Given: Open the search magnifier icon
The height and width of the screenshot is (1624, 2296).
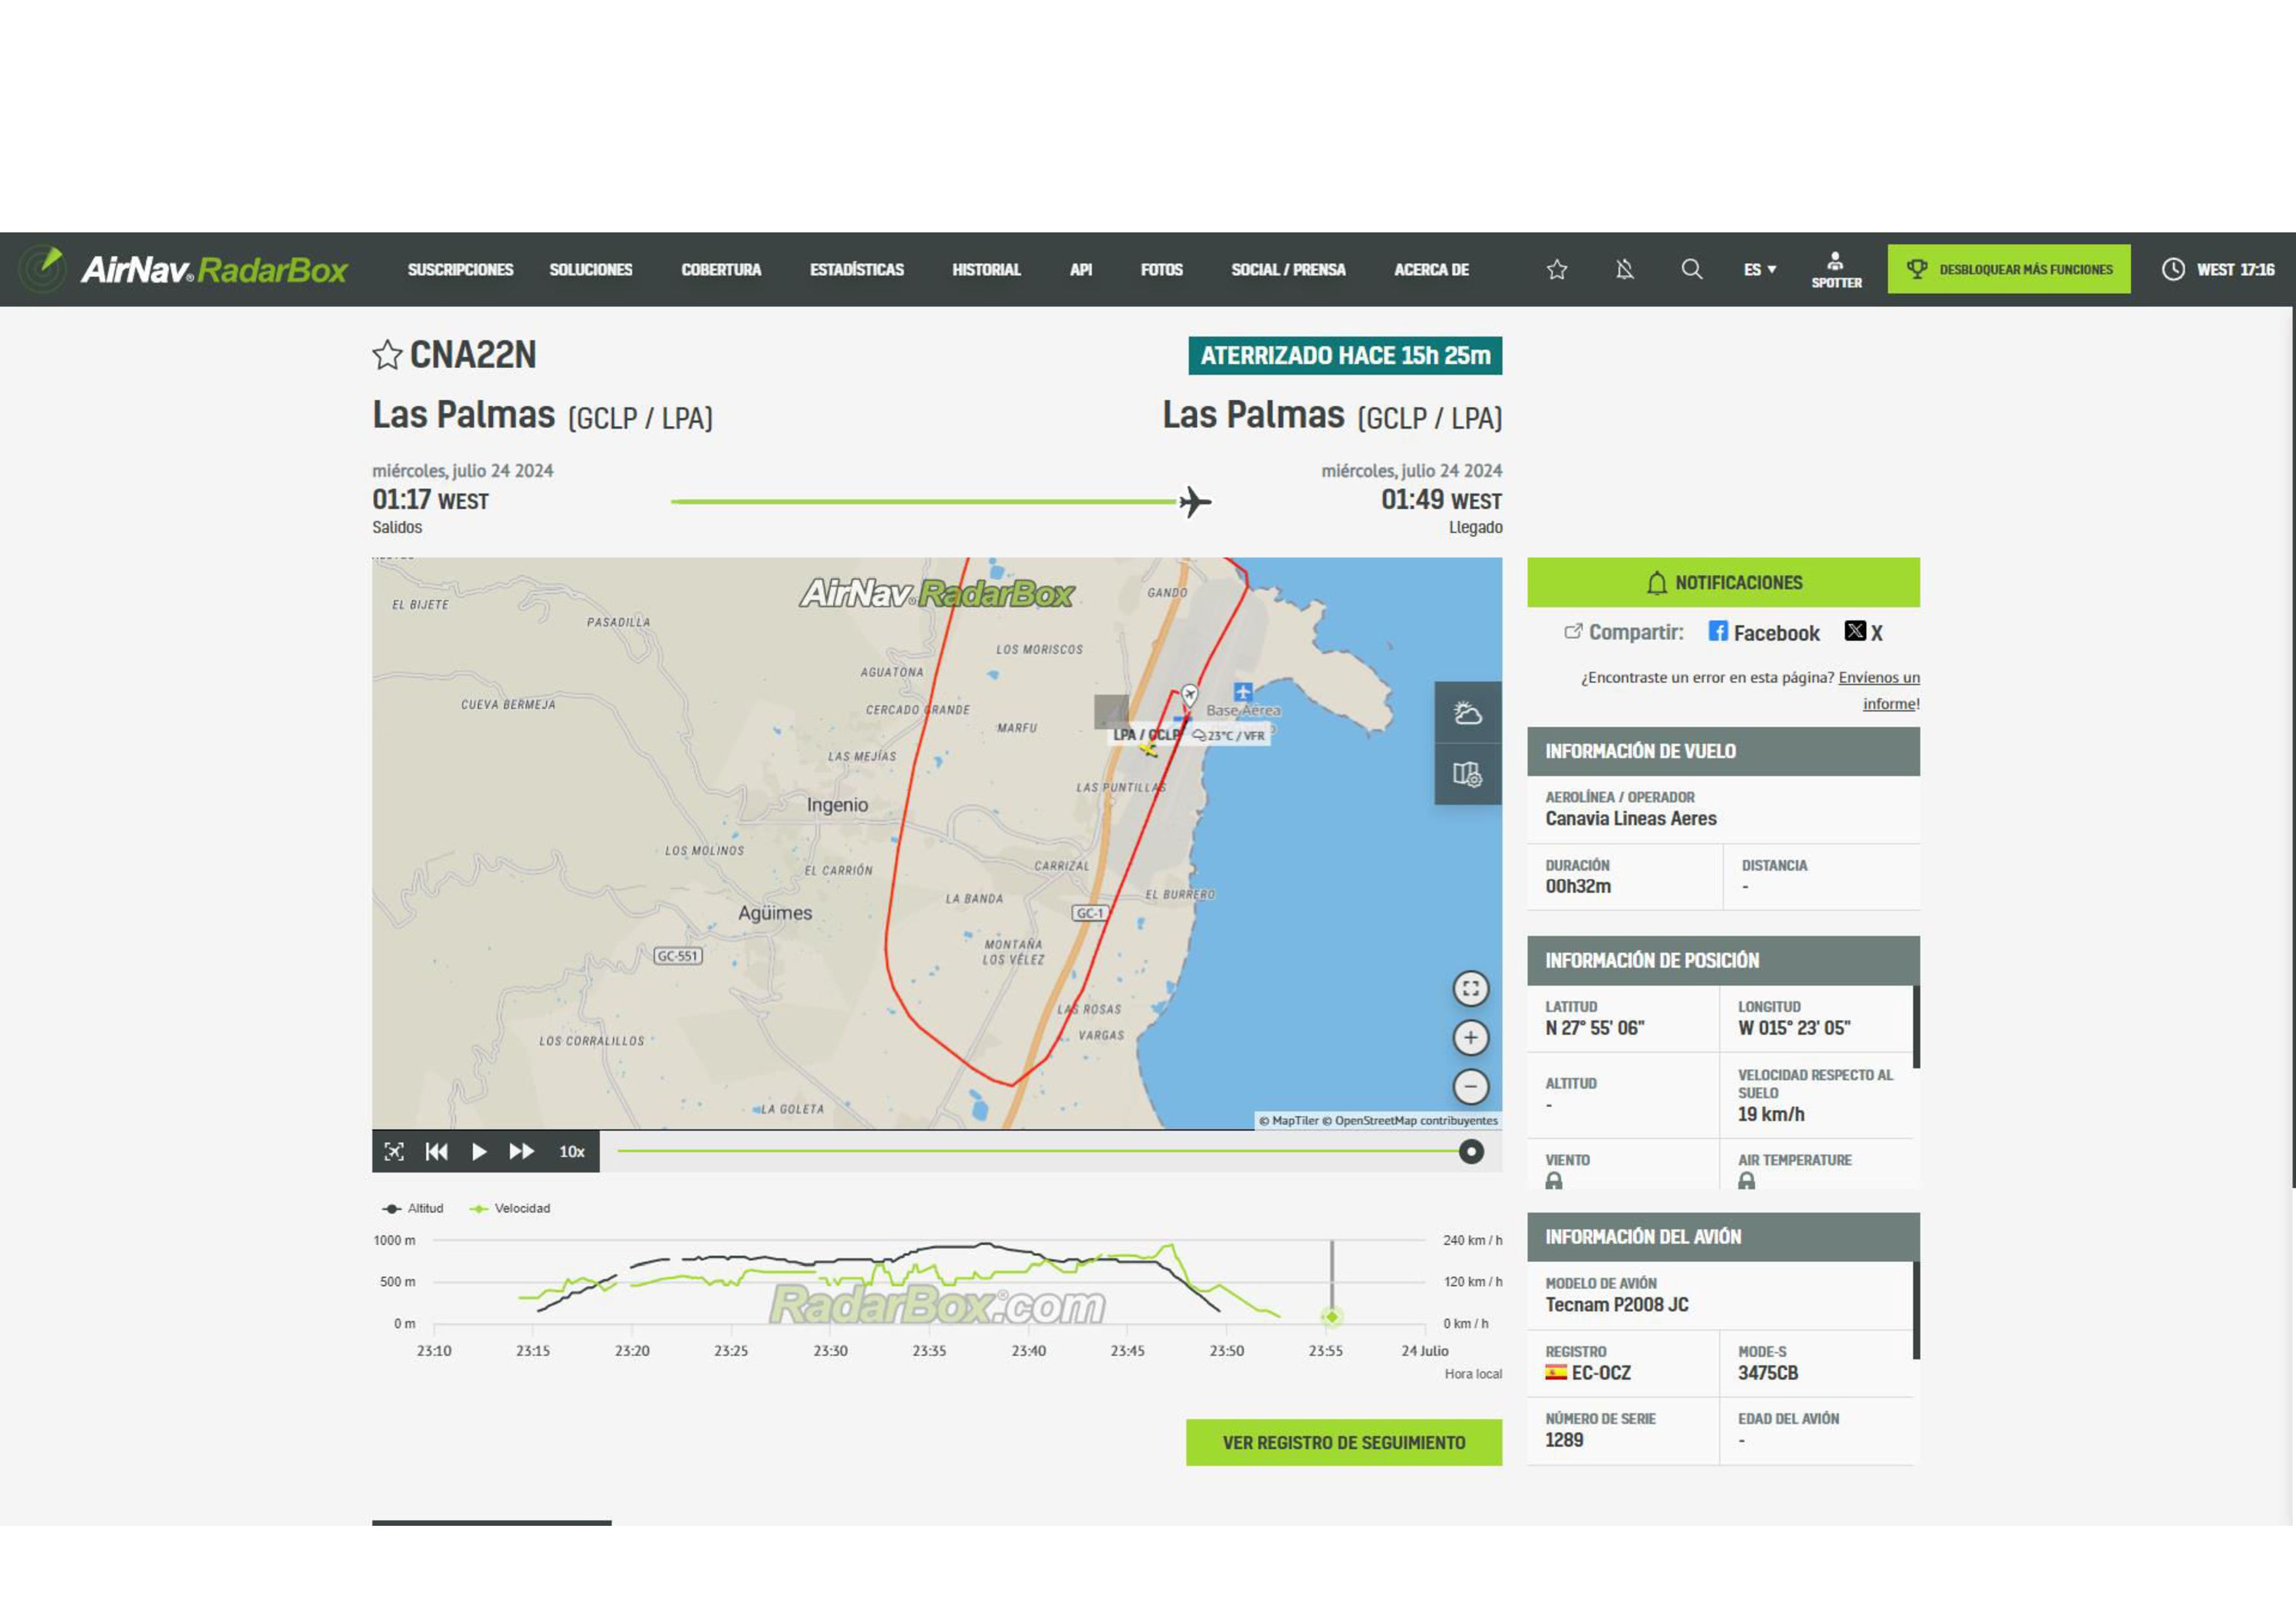Looking at the screenshot, I should (x=1691, y=269).
